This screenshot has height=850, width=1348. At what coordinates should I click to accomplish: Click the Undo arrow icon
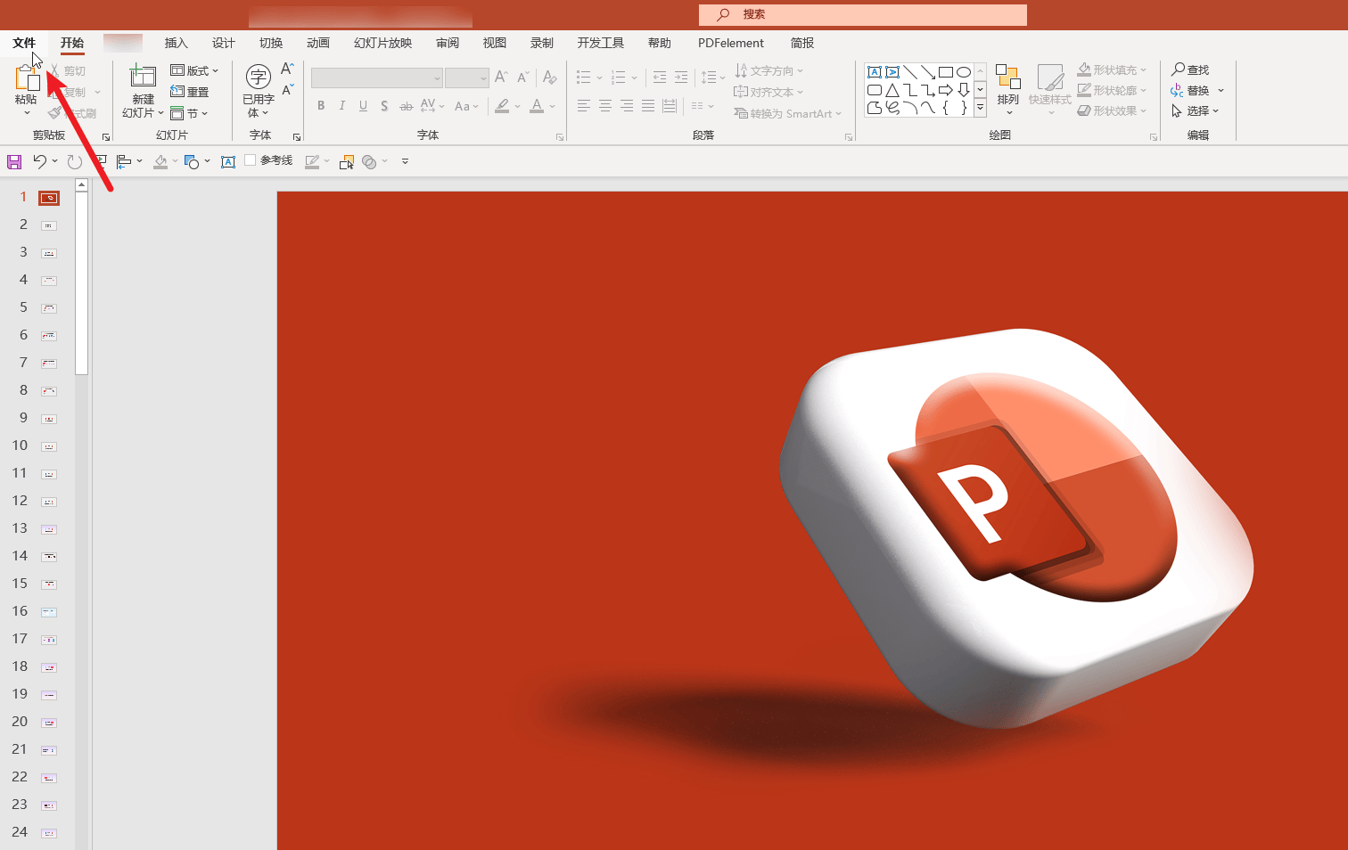39,161
